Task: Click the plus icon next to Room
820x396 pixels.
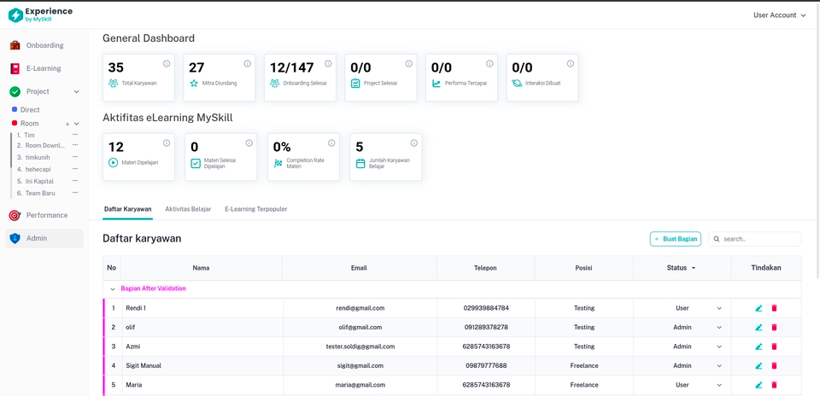Action: 67,124
